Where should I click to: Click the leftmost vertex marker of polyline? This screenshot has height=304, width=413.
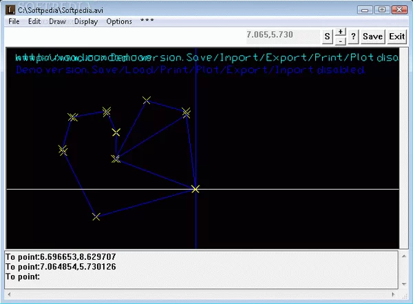[x=63, y=150]
